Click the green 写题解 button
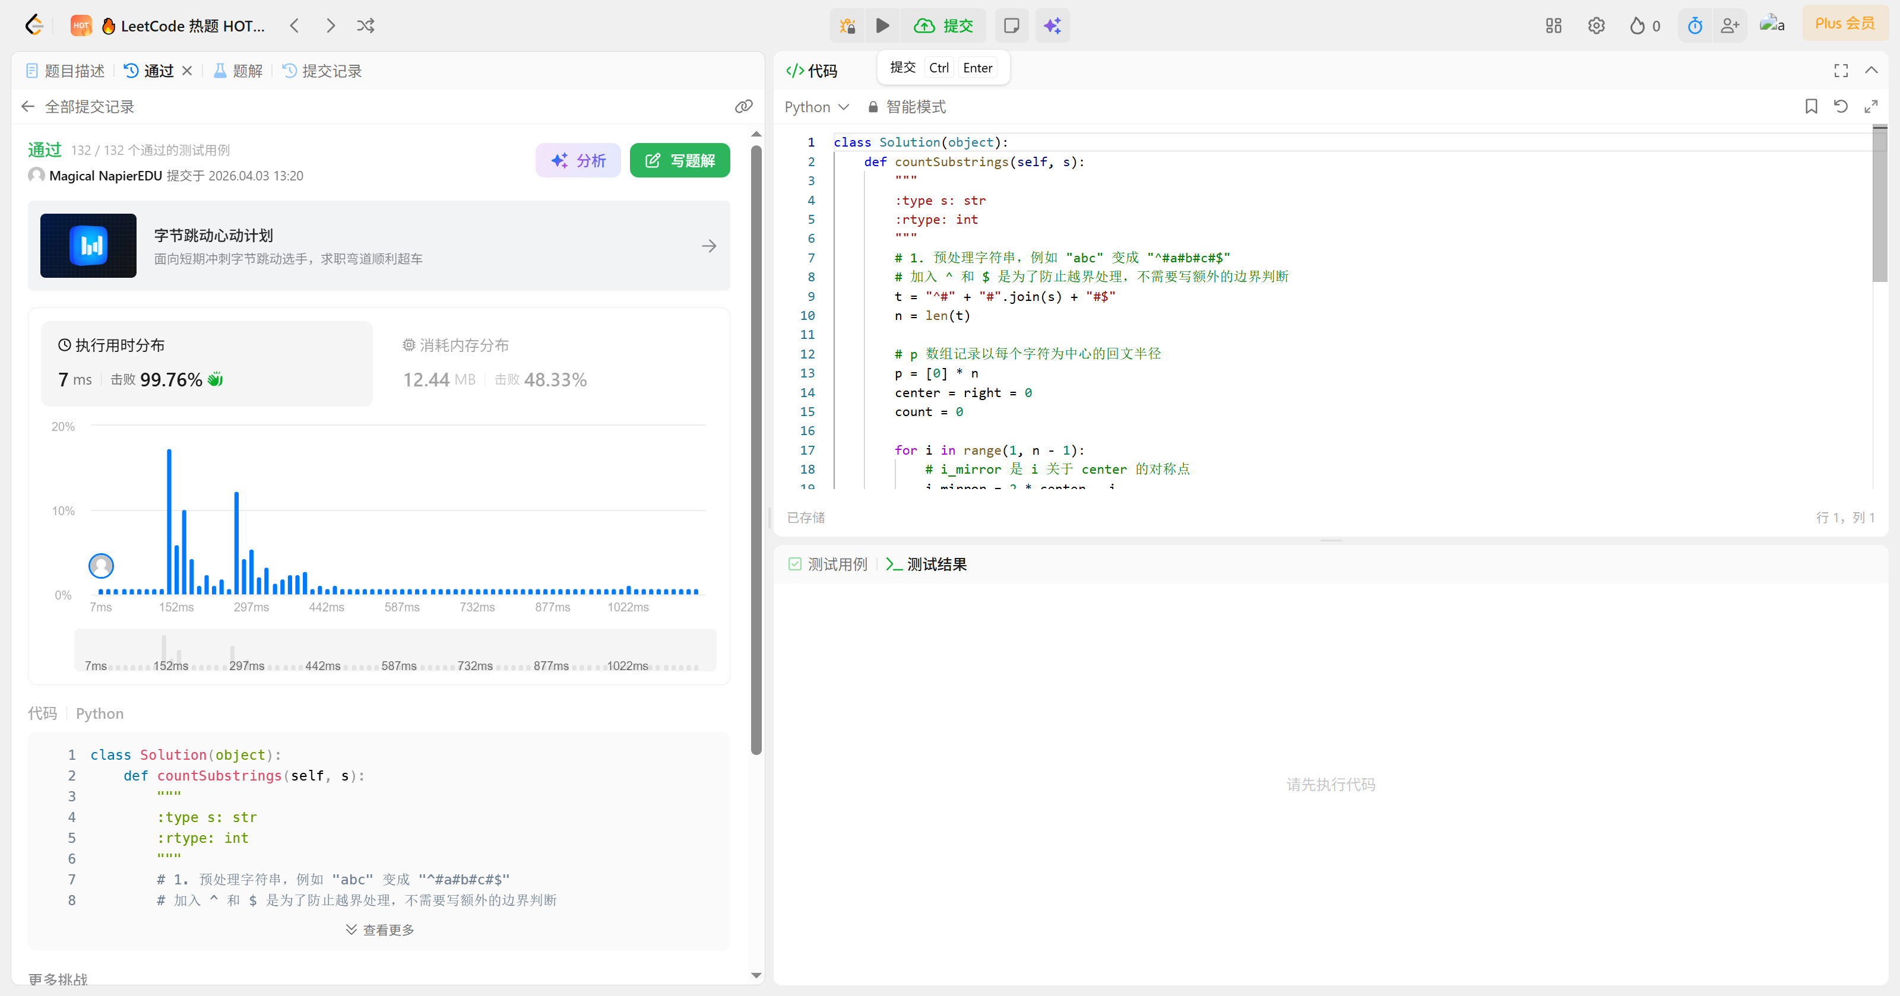Screen dimensions: 1900x996 (679, 160)
